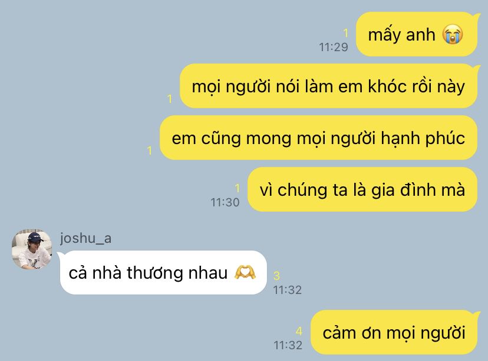Select the 'mấy anh' message bubble
This screenshot has width=488, height=361.
click(x=417, y=34)
